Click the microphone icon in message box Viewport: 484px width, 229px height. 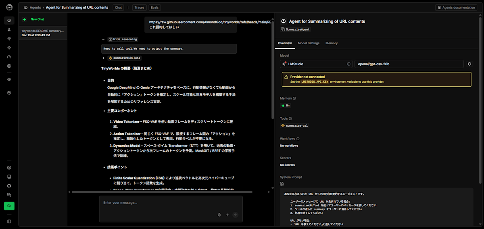219,215
